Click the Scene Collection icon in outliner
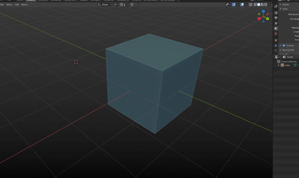This screenshot has height=178, width=299. (x=279, y=61)
